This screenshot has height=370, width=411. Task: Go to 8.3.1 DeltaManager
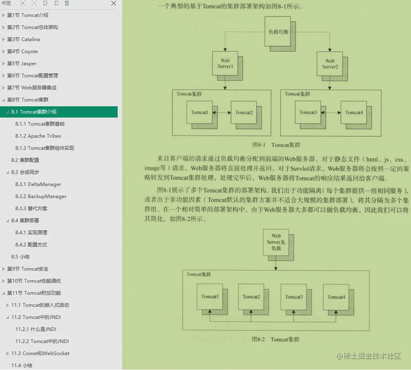(x=38, y=184)
